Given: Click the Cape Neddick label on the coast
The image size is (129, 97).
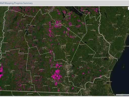Looking at the screenshot, I should [x=126, y=46].
